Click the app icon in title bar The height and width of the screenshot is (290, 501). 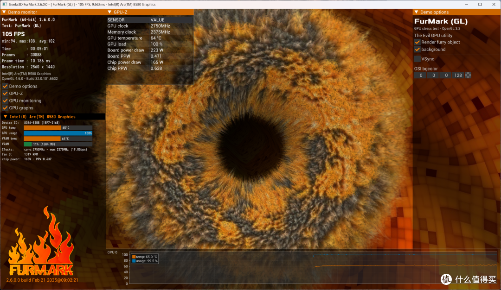[5, 5]
